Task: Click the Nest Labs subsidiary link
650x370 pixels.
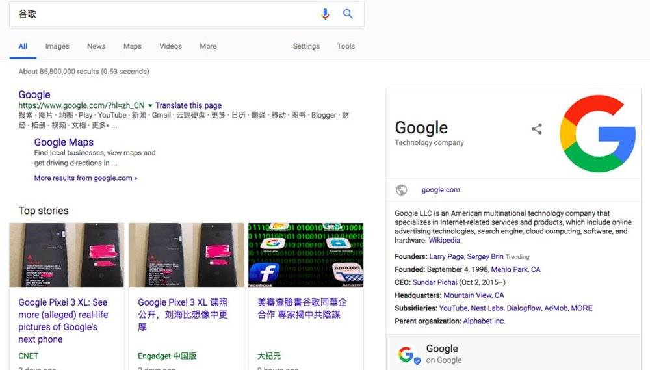Action: (487, 308)
